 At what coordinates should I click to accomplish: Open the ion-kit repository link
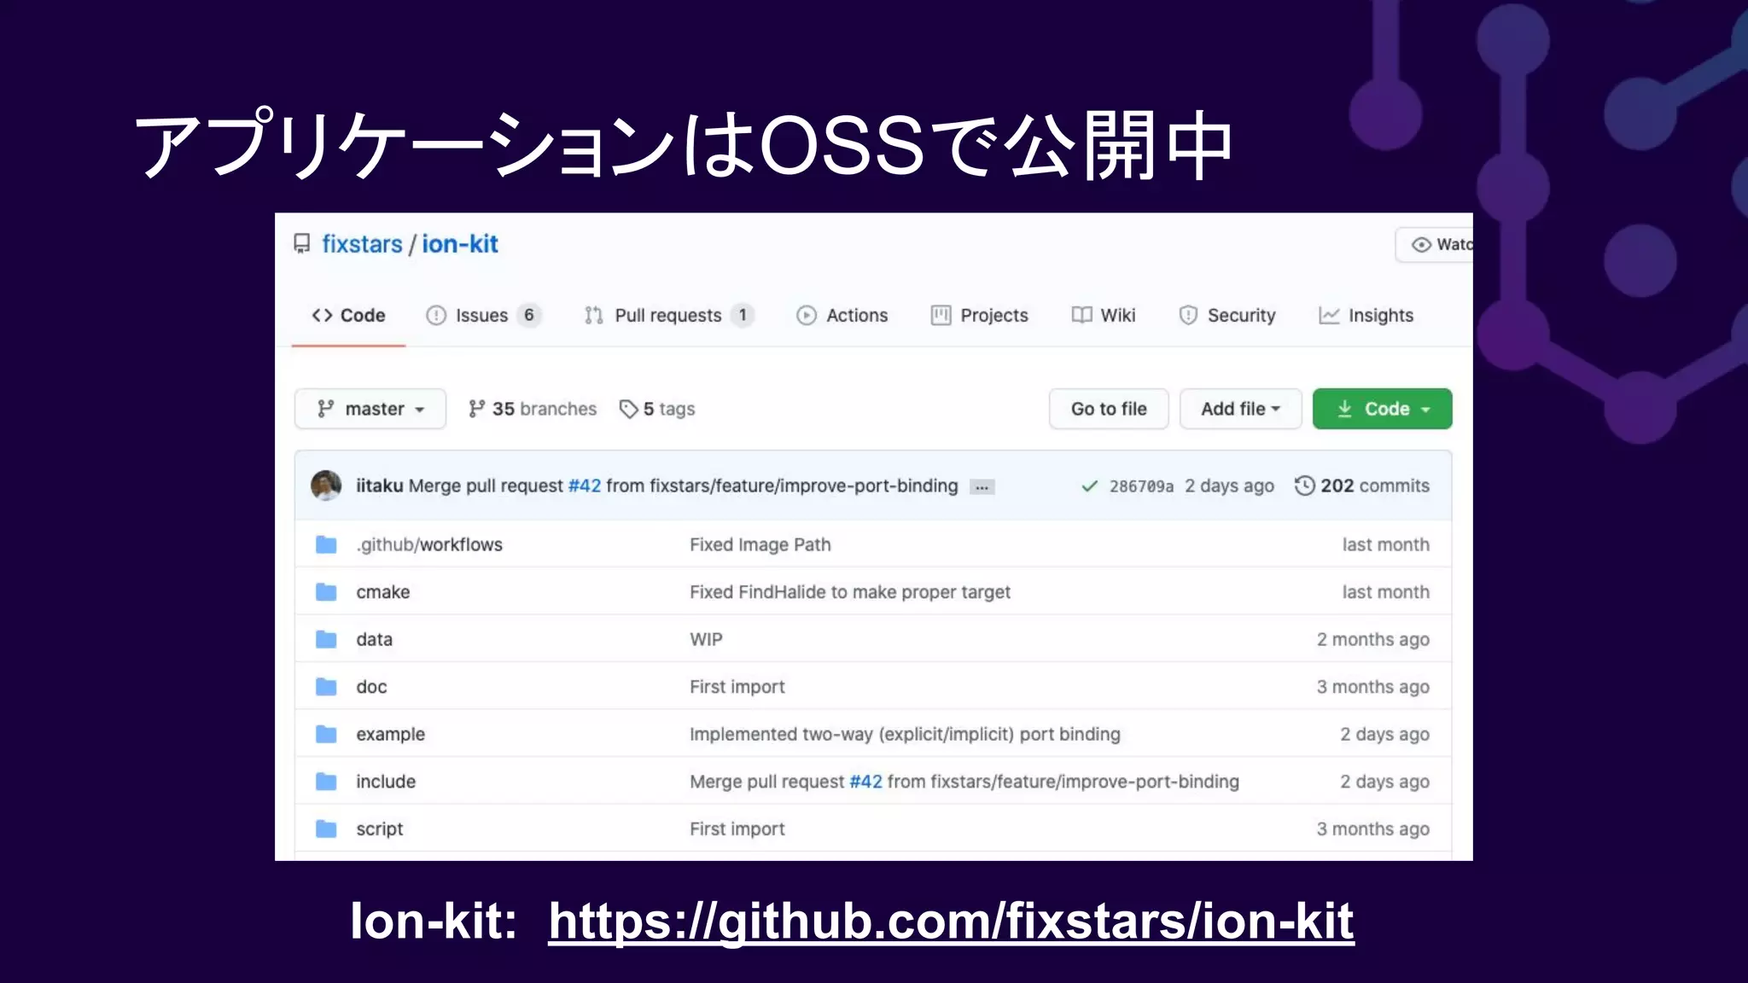point(459,244)
